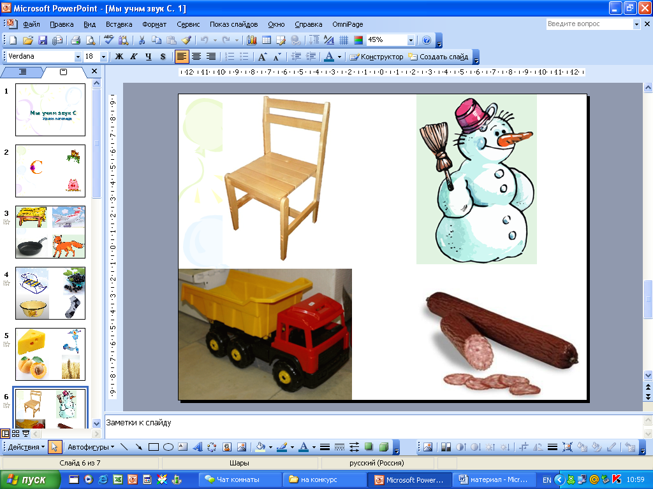
Task: Open the Вставка menu
Action: (119, 24)
